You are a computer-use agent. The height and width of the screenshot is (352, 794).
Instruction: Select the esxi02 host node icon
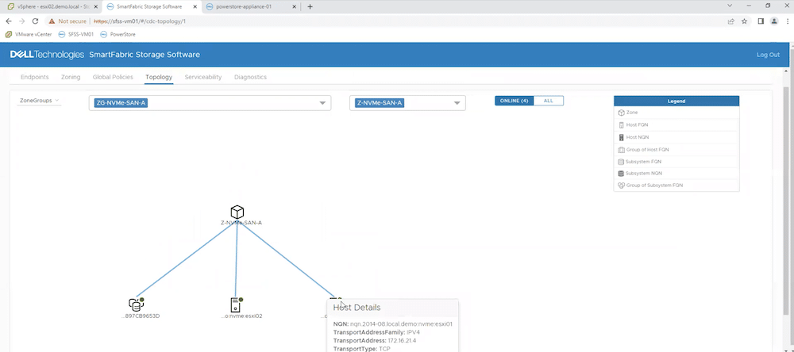point(235,304)
